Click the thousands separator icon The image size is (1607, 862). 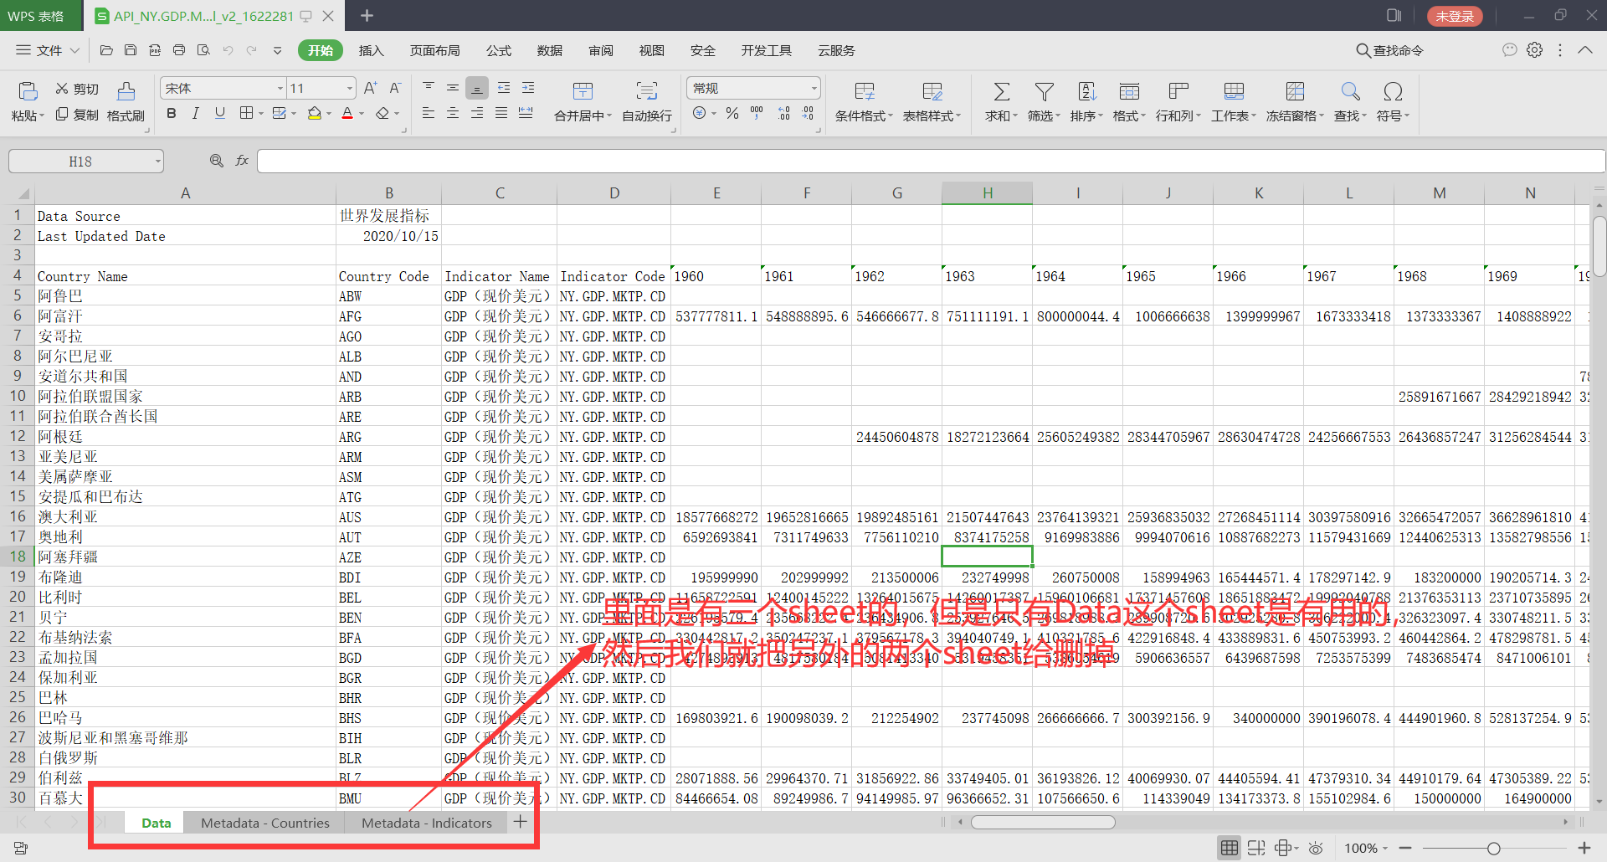[x=757, y=113]
